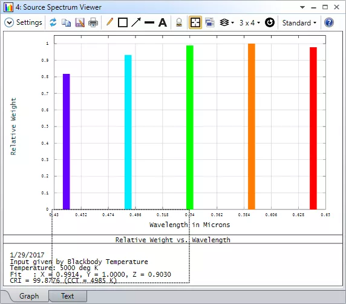Toggle the window lock padlock icon

tap(179, 22)
